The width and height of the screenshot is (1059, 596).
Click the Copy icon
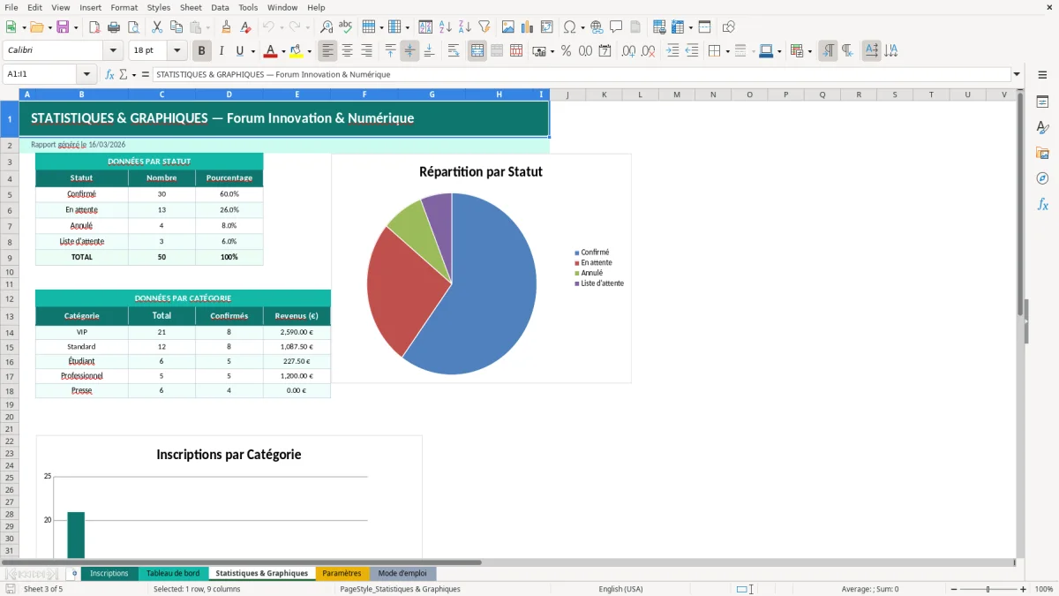(x=176, y=27)
